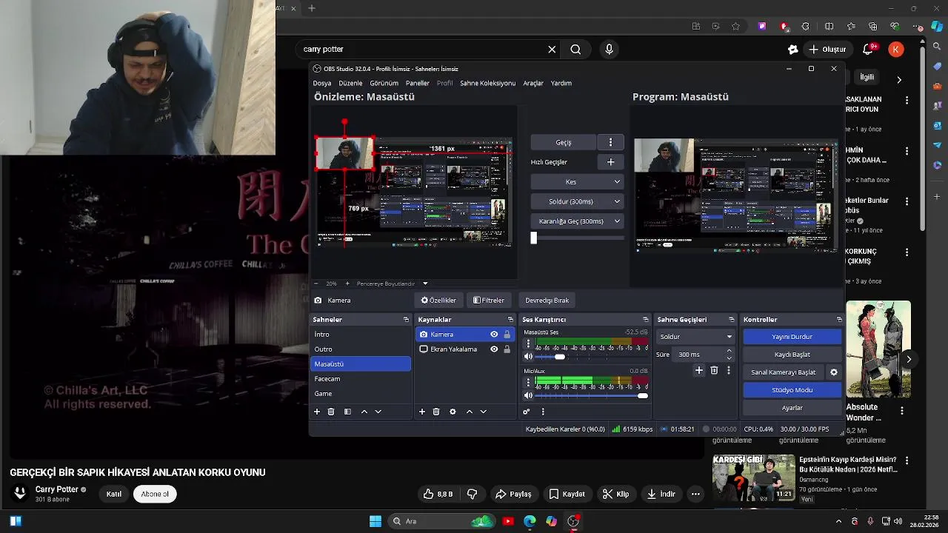Screen dimensions: 948x533
Task: Toggle Stüdyo Modu off
Action: click(x=792, y=390)
